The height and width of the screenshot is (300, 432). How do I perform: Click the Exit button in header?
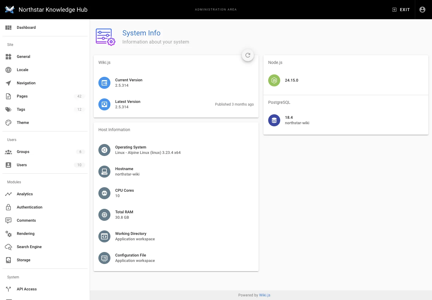[x=401, y=10]
